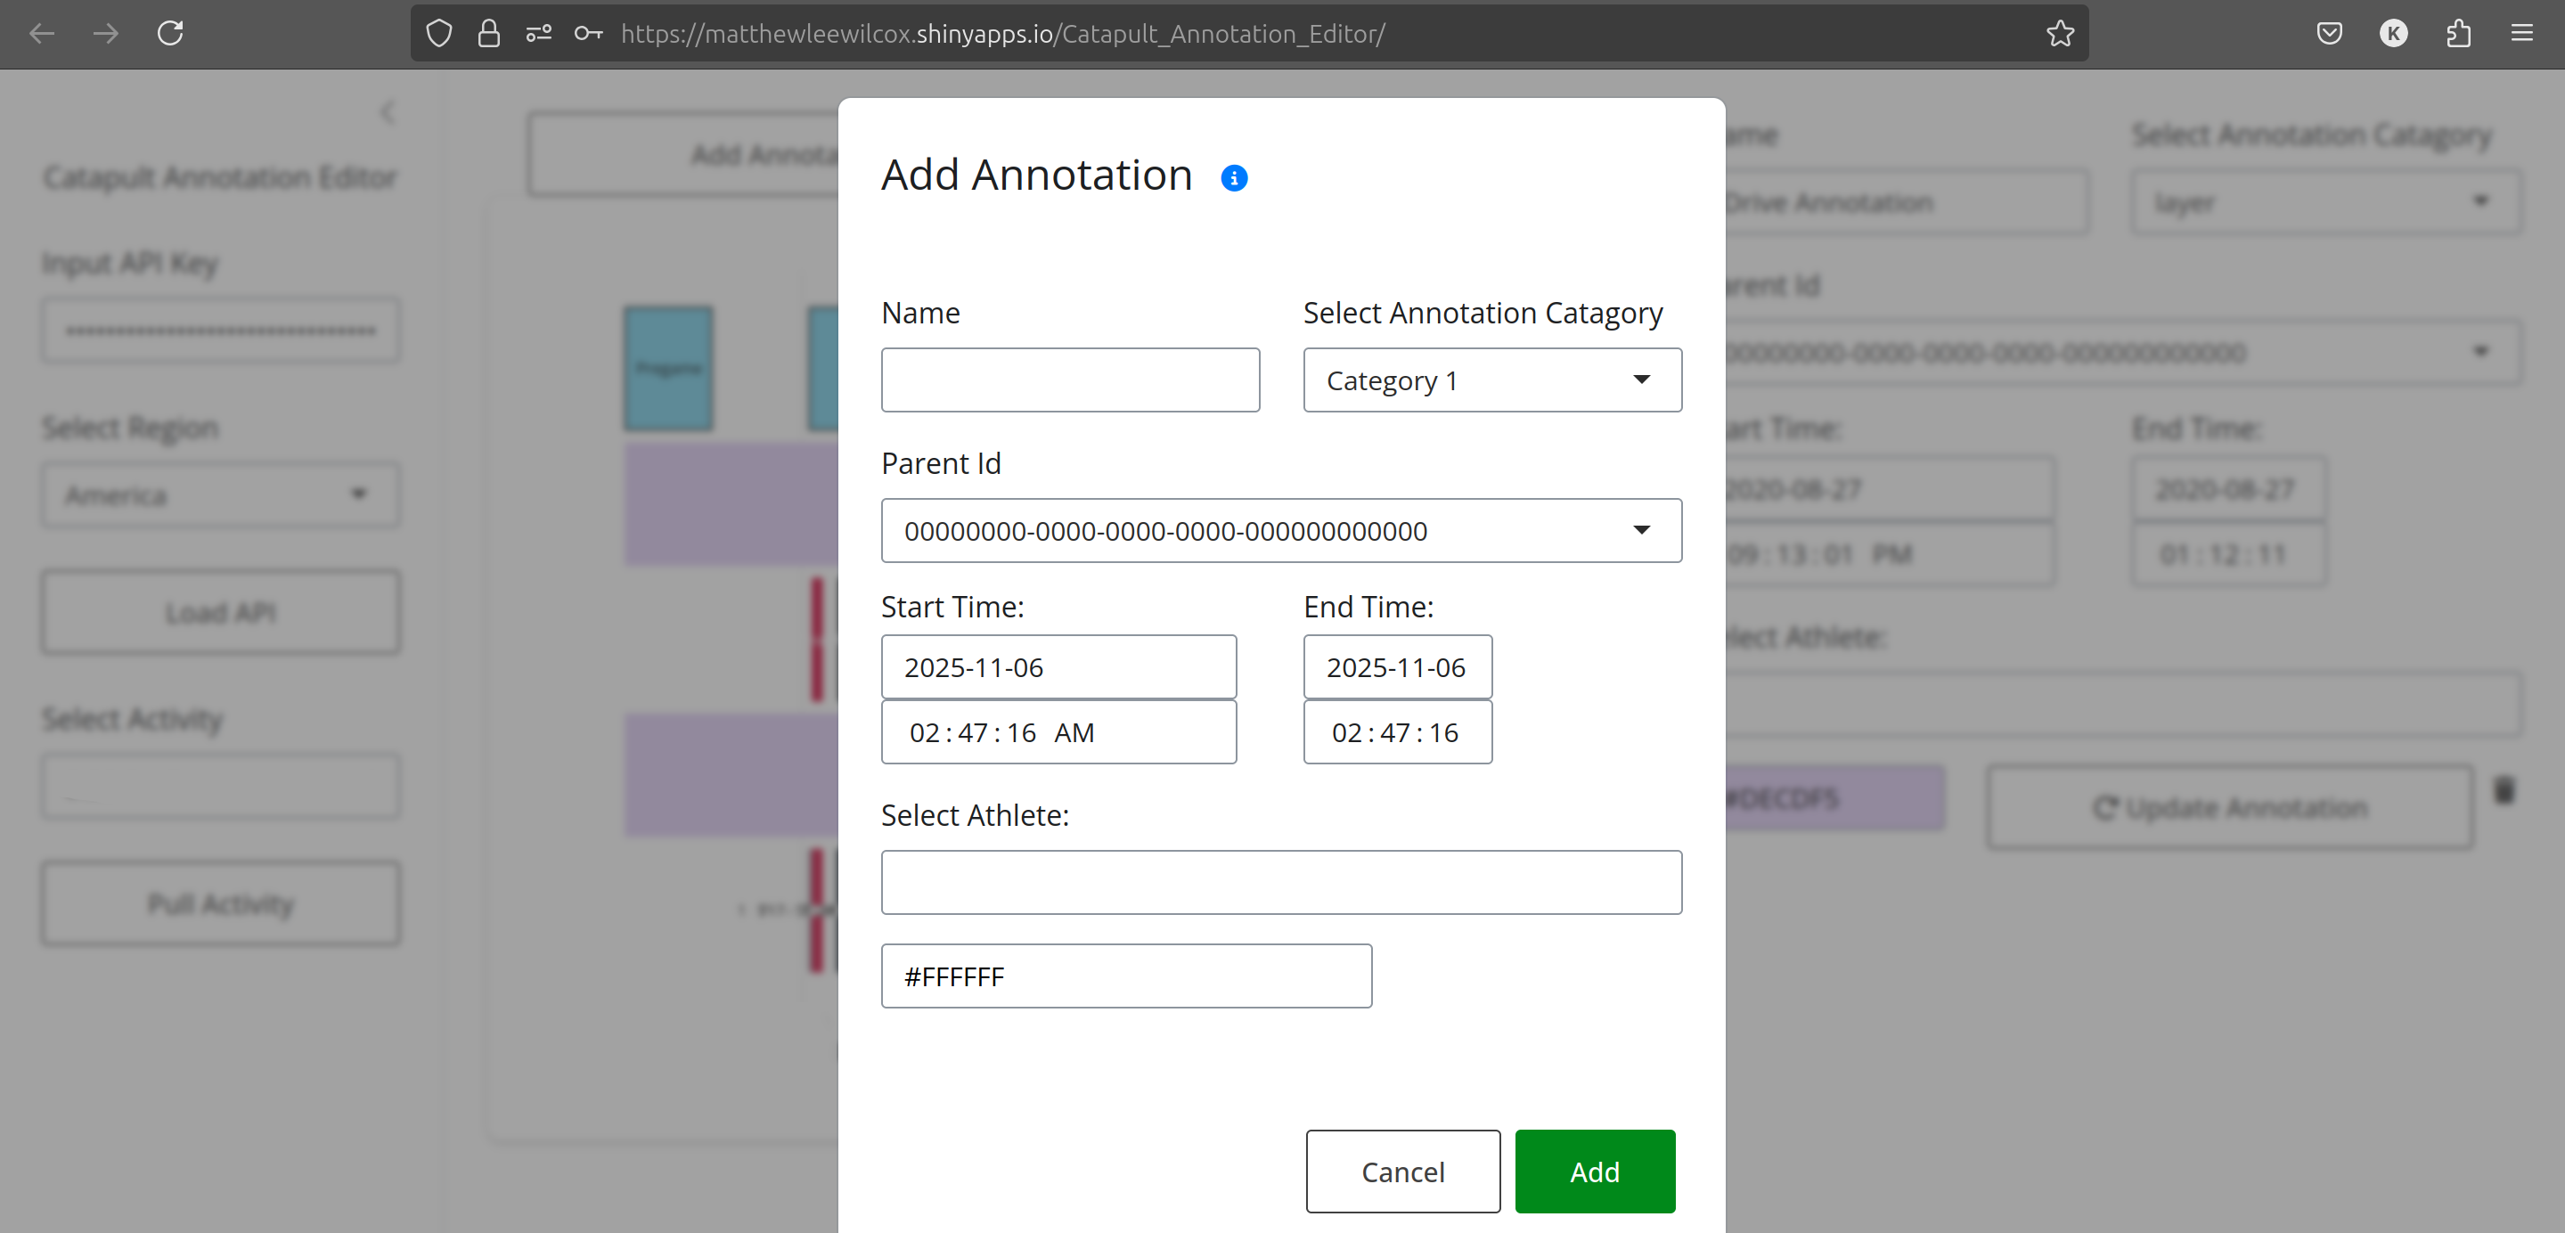Cancel the Add Annotation dialog
This screenshot has height=1233, width=2565.
pyautogui.click(x=1403, y=1172)
